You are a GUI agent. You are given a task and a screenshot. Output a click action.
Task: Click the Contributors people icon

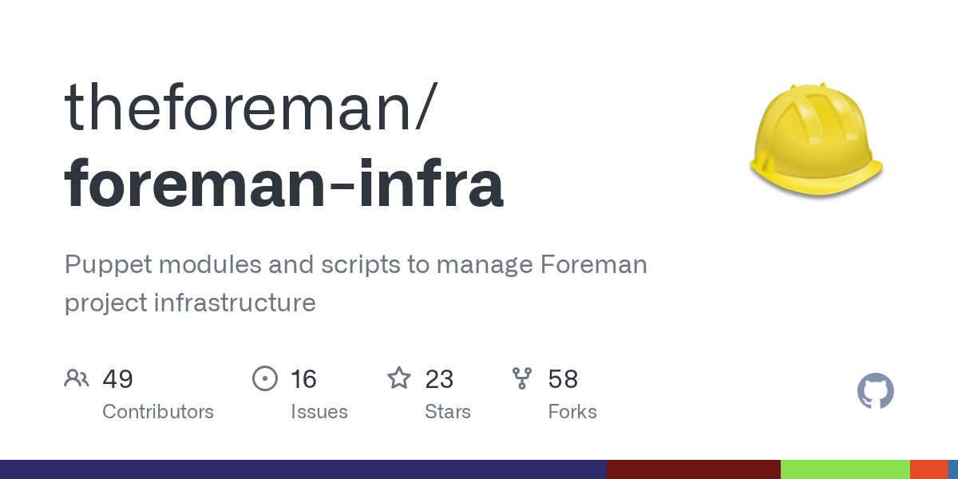pos(77,378)
